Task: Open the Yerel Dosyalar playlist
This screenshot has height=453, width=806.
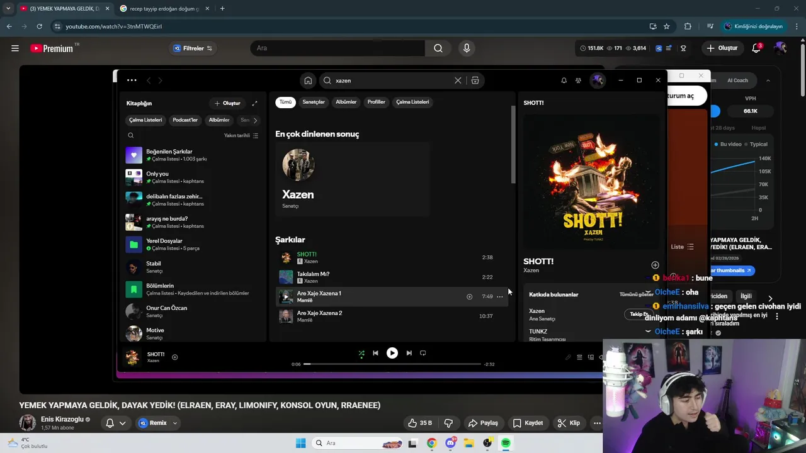Action: (191, 244)
